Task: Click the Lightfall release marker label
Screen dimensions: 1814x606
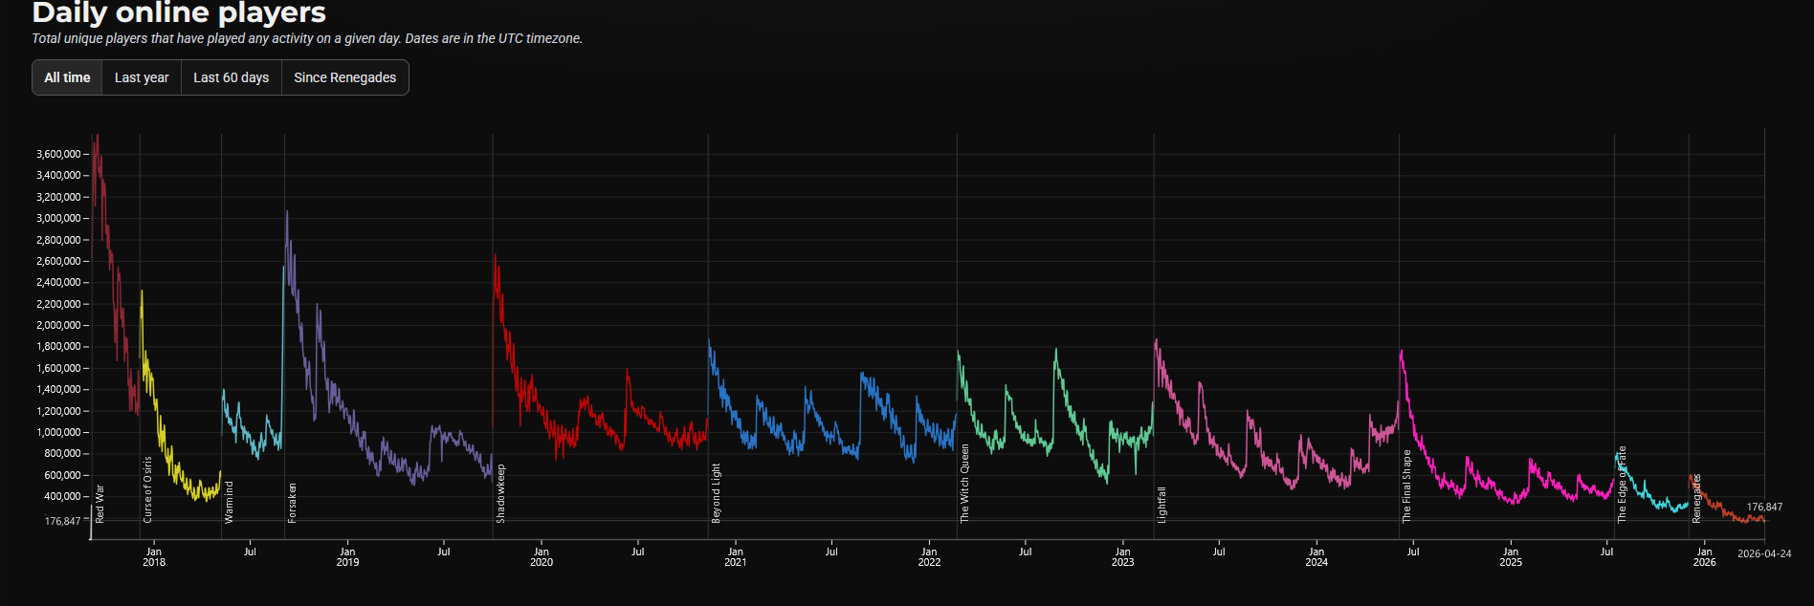Action: tap(1161, 505)
